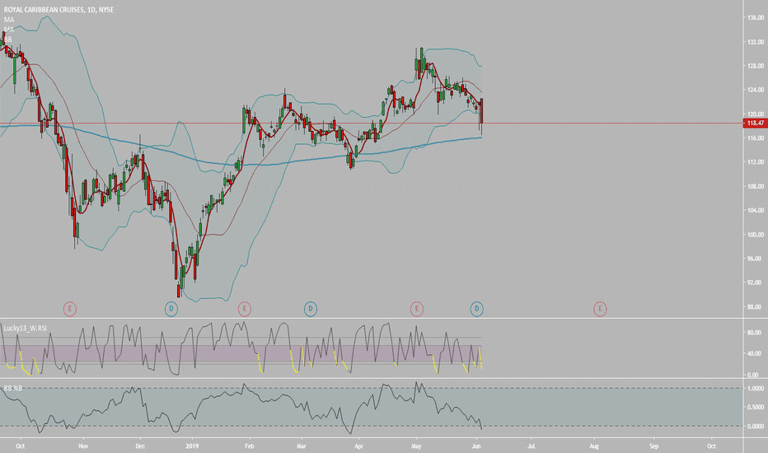
Task: Select the Mar label on time axis
Action: pos(302,446)
